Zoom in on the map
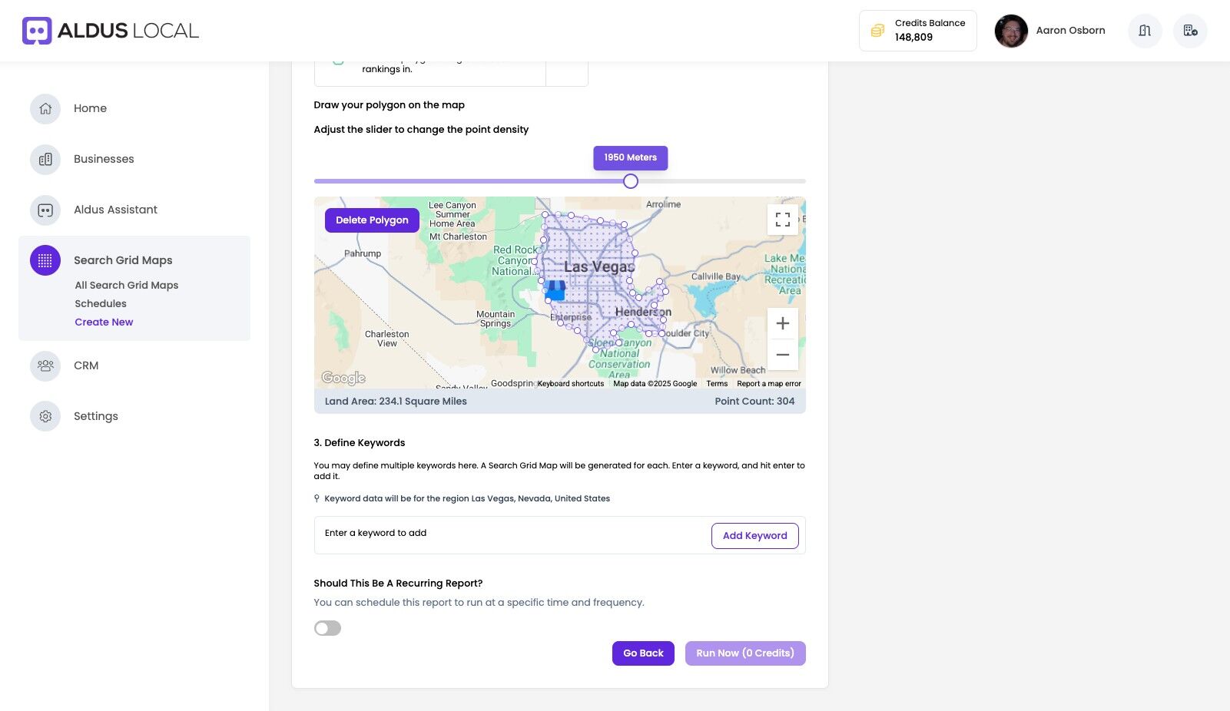Screen dimensions: 1230x711 [x=782, y=324]
